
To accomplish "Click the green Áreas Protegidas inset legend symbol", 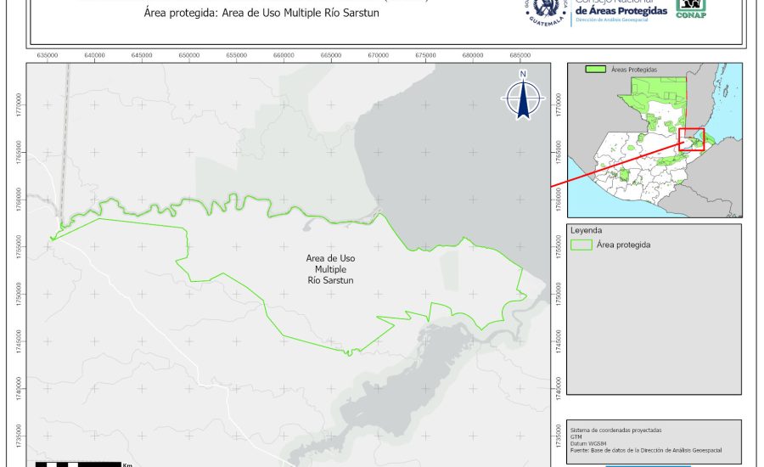I will point(597,70).
